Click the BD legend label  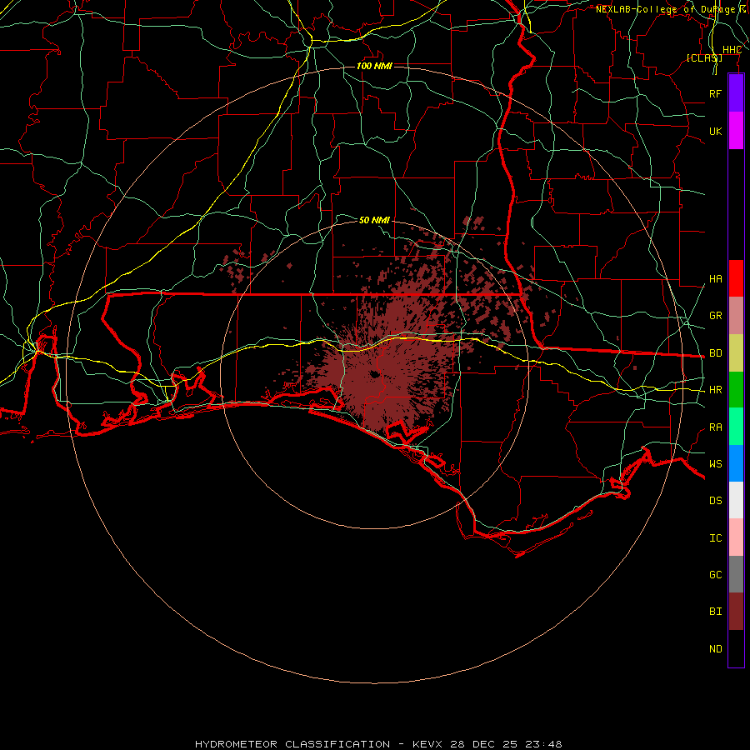(715, 353)
